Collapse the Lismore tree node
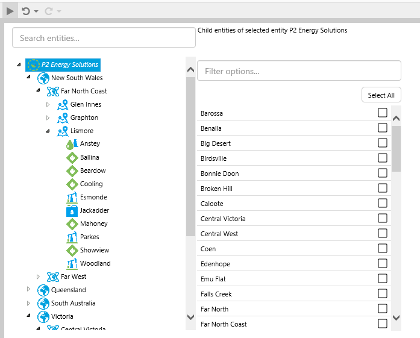420x338 pixels. pos(48,131)
